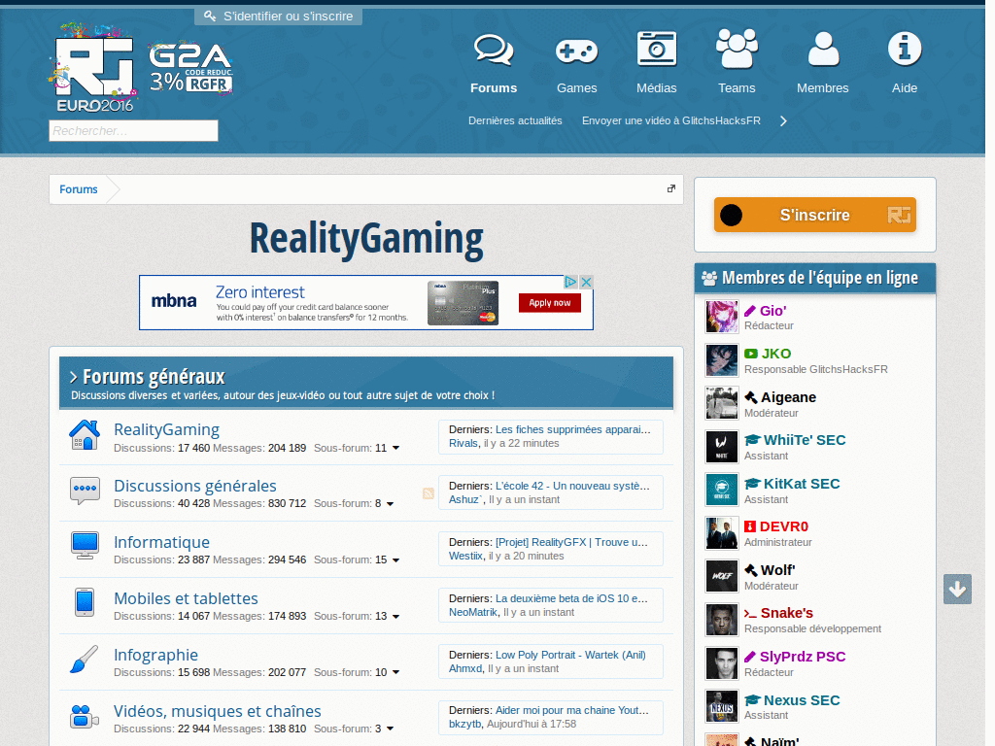This screenshot has width=995, height=746.
Task: Open latest thread L'école 42 - Un nouveau systè...
Action: point(572,486)
